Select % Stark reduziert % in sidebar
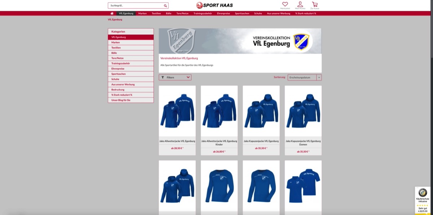433x215 pixels. [x=131, y=95]
